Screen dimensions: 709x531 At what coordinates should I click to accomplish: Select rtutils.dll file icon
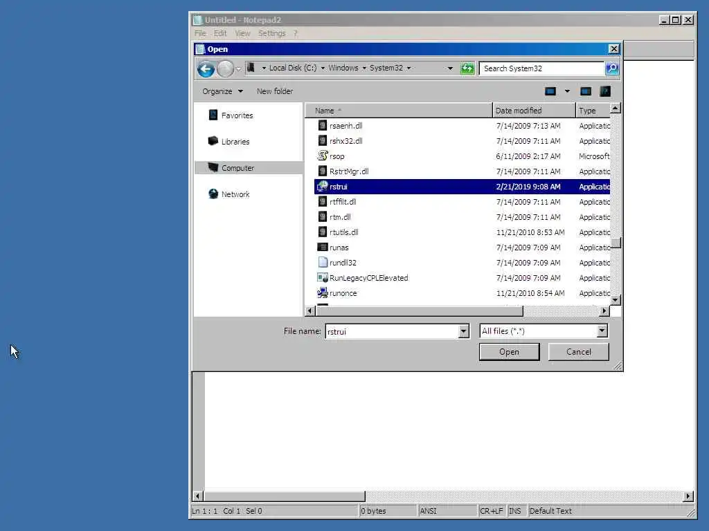(323, 232)
